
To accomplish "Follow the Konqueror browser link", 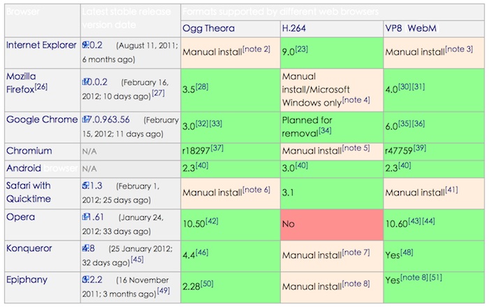I will pyautogui.click(x=29, y=248).
